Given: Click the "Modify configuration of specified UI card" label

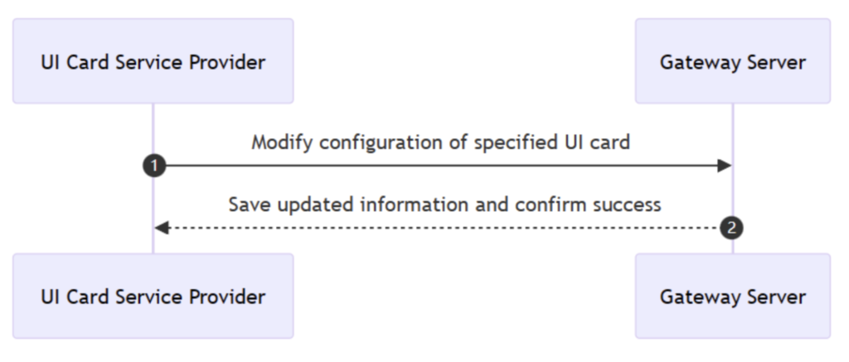Looking at the screenshot, I should pos(440,142).
